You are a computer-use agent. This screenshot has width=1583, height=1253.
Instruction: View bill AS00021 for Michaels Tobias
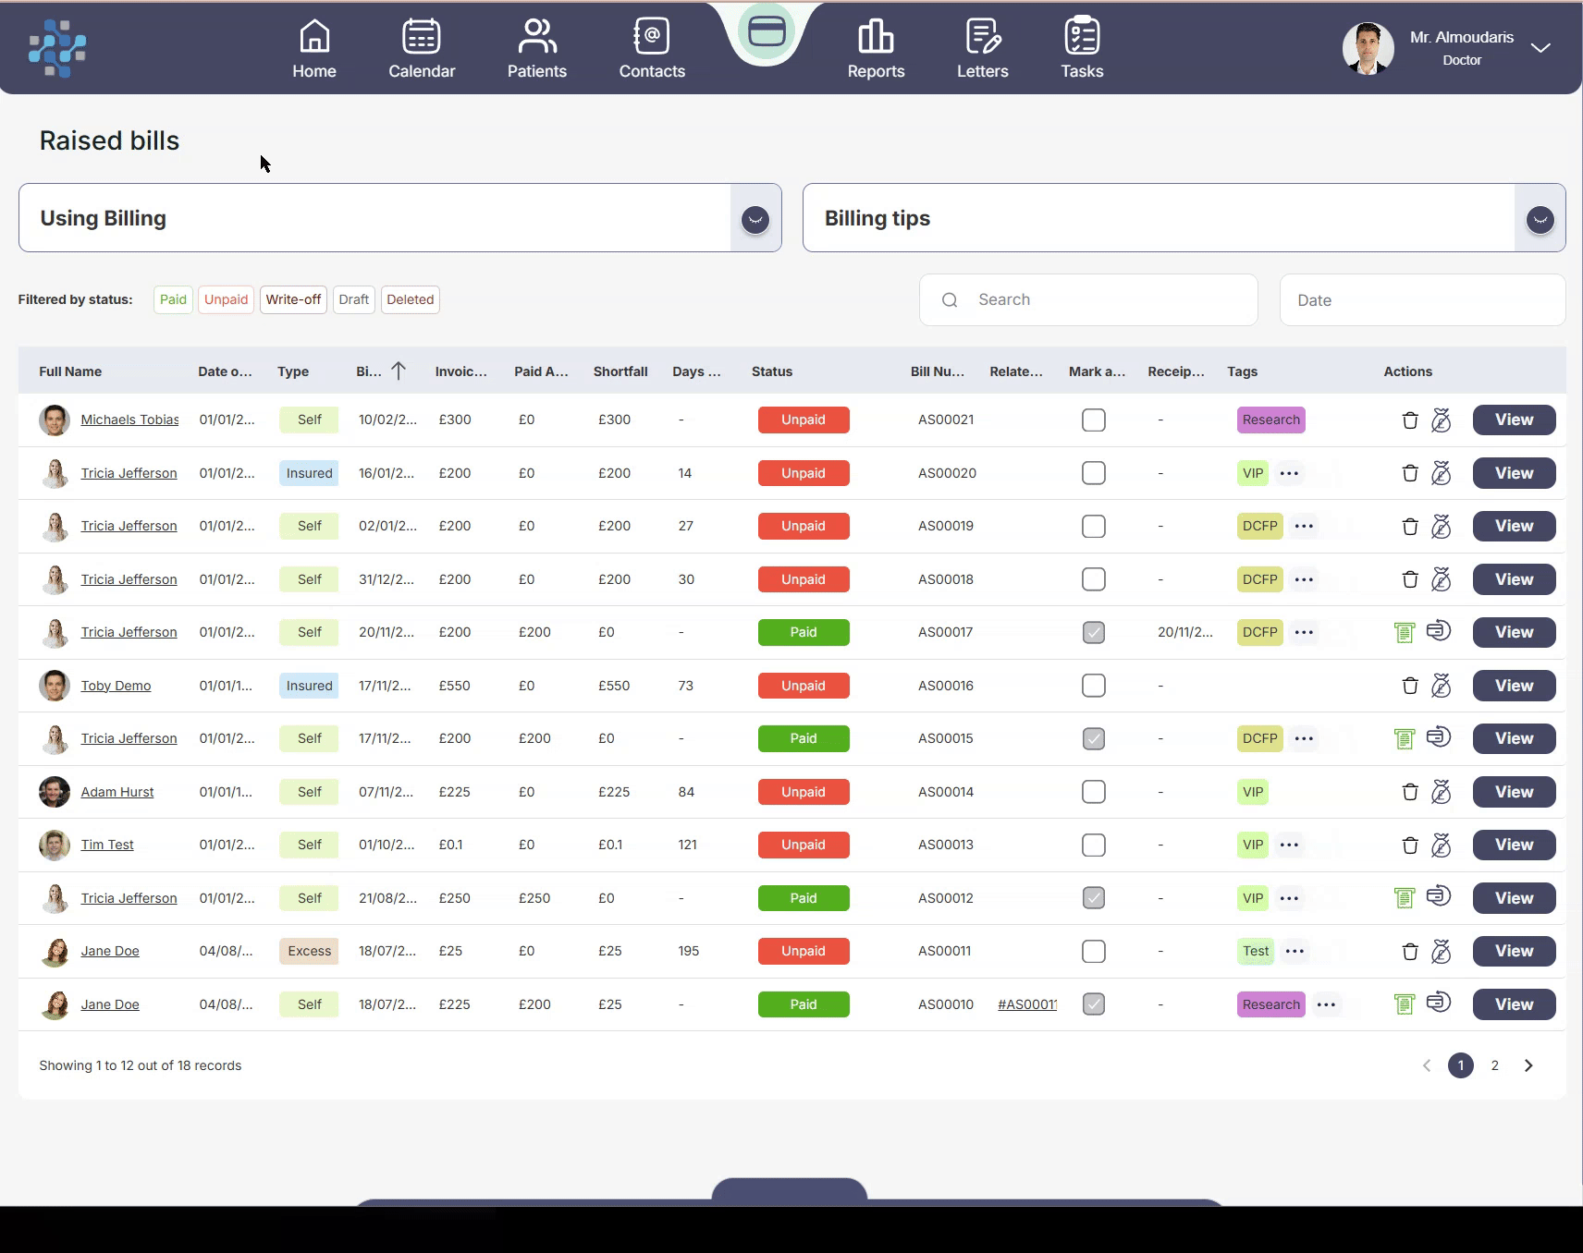point(1514,420)
